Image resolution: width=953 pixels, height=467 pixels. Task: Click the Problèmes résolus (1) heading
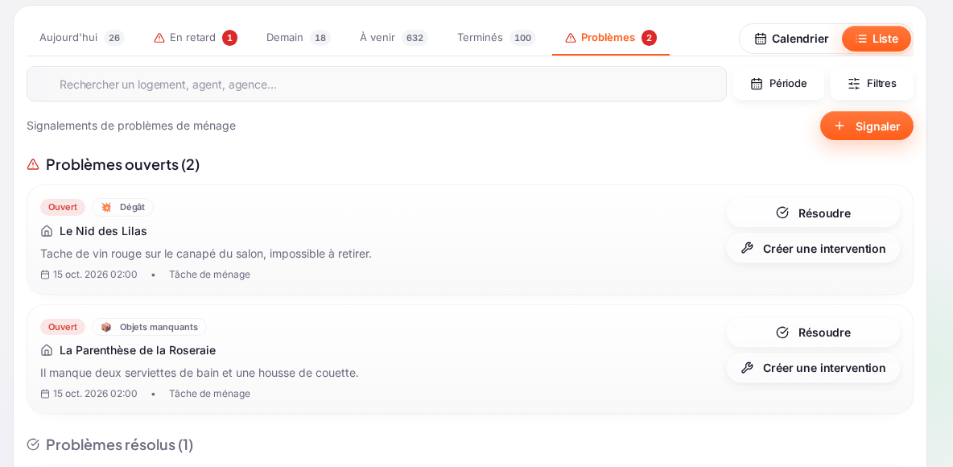(x=120, y=444)
